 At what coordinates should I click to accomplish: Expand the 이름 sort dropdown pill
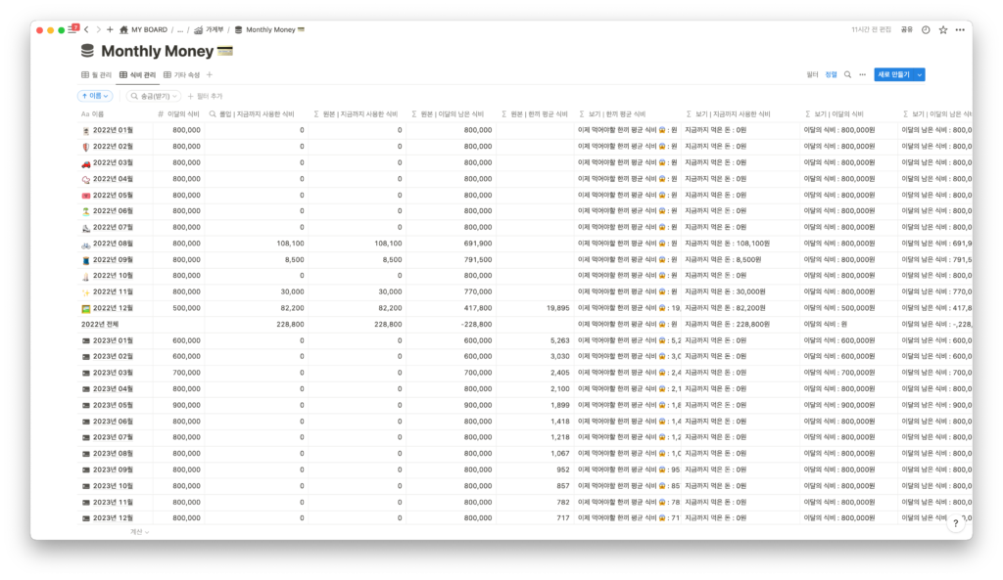95,96
